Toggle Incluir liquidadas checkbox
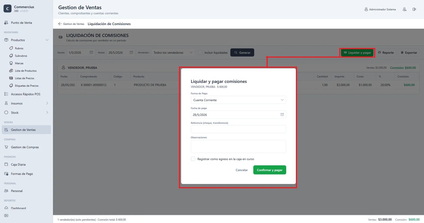The width and height of the screenshot is (424, 223). click(x=200, y=53)
